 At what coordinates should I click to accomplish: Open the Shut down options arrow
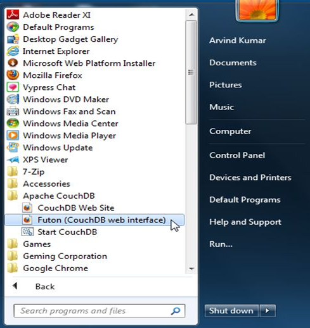tap(268, 311)
